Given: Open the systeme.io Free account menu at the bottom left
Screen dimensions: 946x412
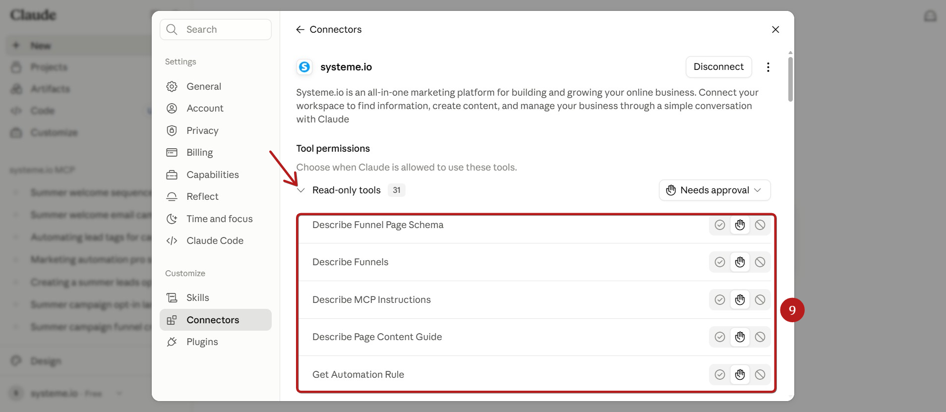Looking at the screenshot, I should coord(66,394).
